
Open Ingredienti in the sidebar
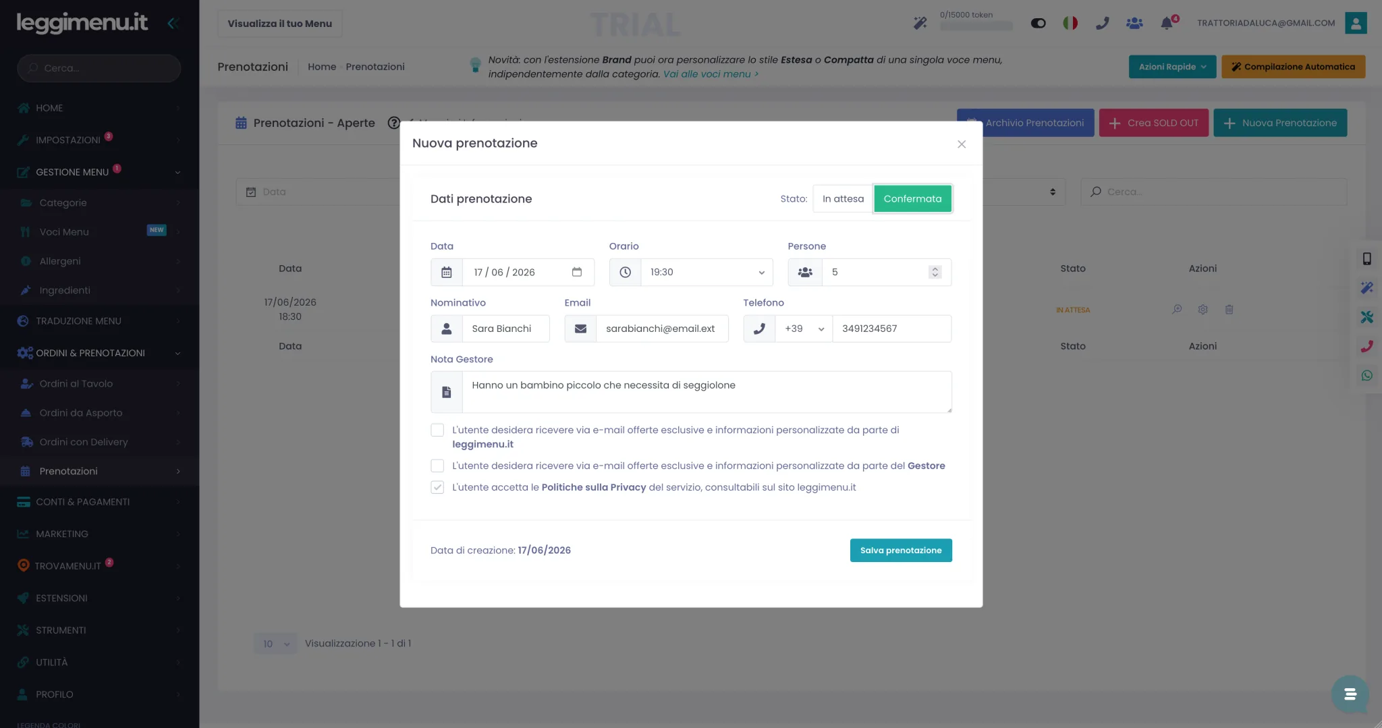click(x=99, y=290)
